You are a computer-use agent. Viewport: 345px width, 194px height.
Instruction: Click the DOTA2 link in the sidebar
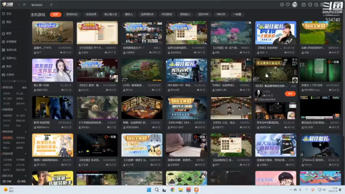[7, 121]
